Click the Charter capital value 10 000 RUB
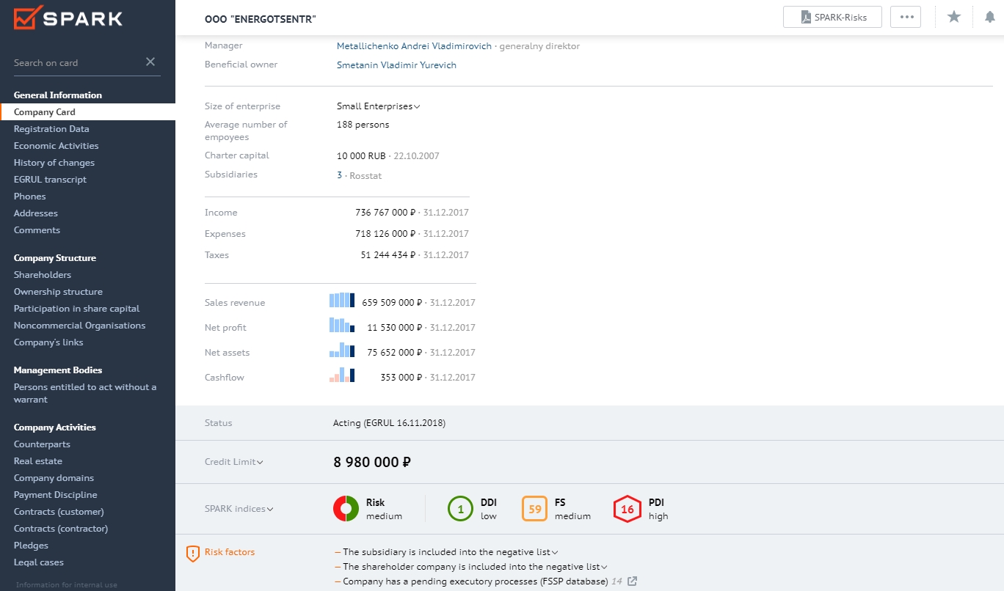 pyautogui.click(x=361, y=155)
